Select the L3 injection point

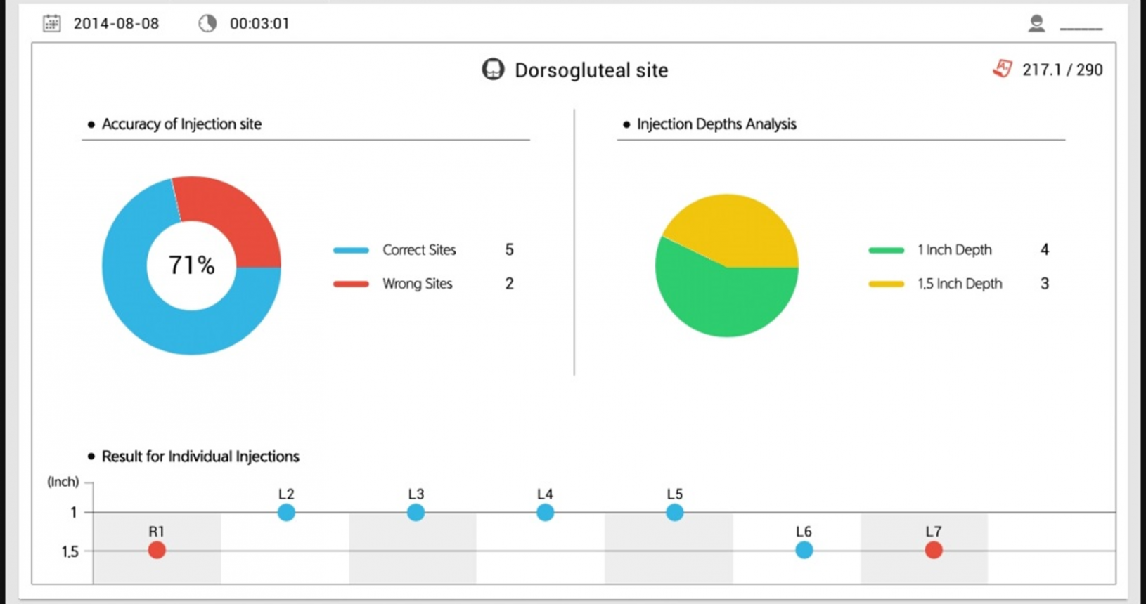coord(416,513)
